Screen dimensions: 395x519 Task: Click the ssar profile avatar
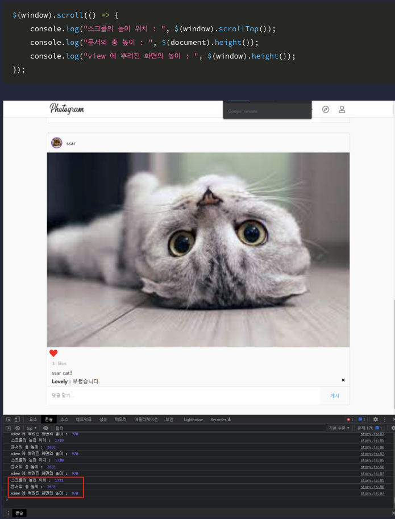click(x=57, y=143)
